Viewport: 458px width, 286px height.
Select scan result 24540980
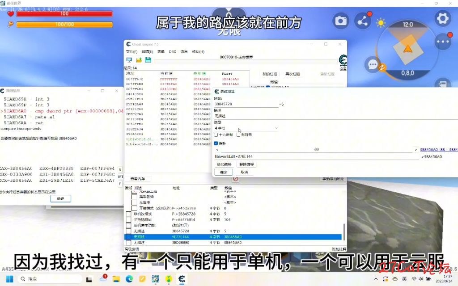click(168, 94)
